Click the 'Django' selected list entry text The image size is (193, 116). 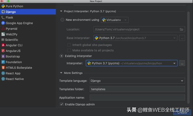pos(11,12)
